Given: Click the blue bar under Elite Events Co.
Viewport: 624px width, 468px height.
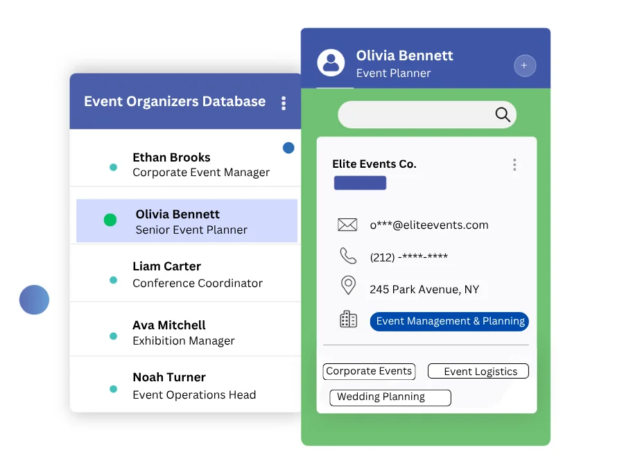Looking at the screenshot, I should [x=360, y=182].
